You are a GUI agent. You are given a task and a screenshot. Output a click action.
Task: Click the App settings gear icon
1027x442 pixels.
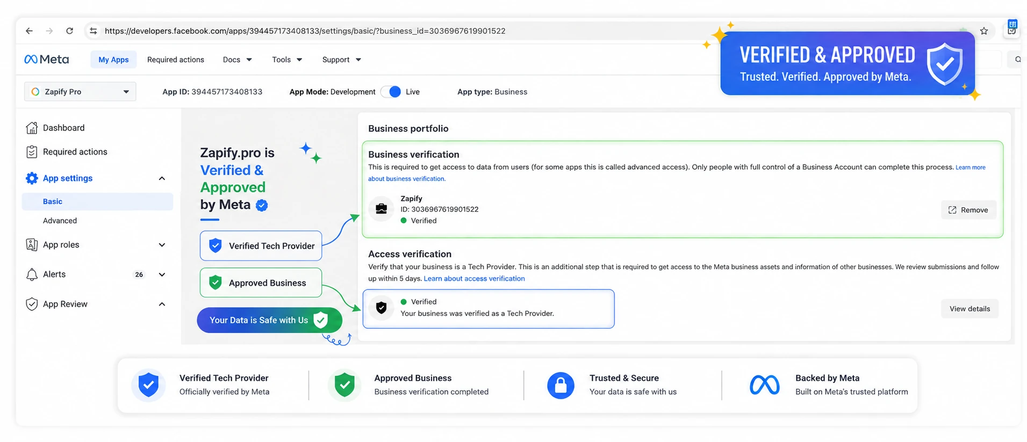click(x=32, y=178)
